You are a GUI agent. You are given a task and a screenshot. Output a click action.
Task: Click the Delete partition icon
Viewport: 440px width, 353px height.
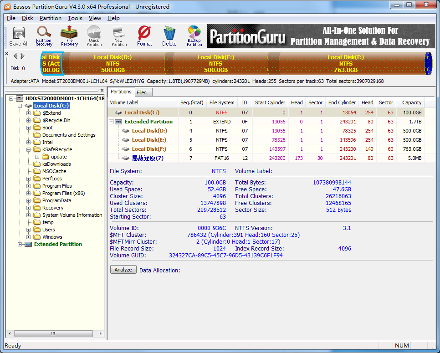[x=169, y=36]
